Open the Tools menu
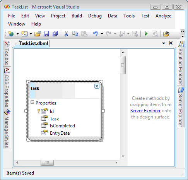Screen dimensions: 188x180 click(x=129, y=16)
